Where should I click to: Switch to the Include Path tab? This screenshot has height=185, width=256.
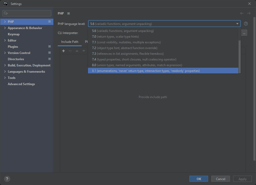pos(69,42)
